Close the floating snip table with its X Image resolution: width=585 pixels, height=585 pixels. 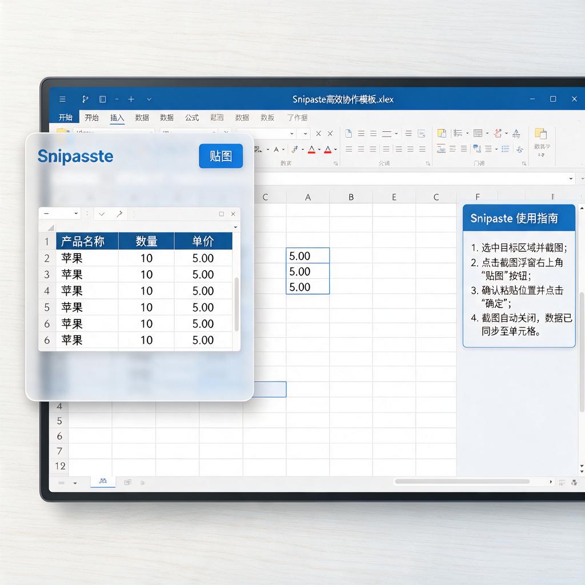click(233, 214)
